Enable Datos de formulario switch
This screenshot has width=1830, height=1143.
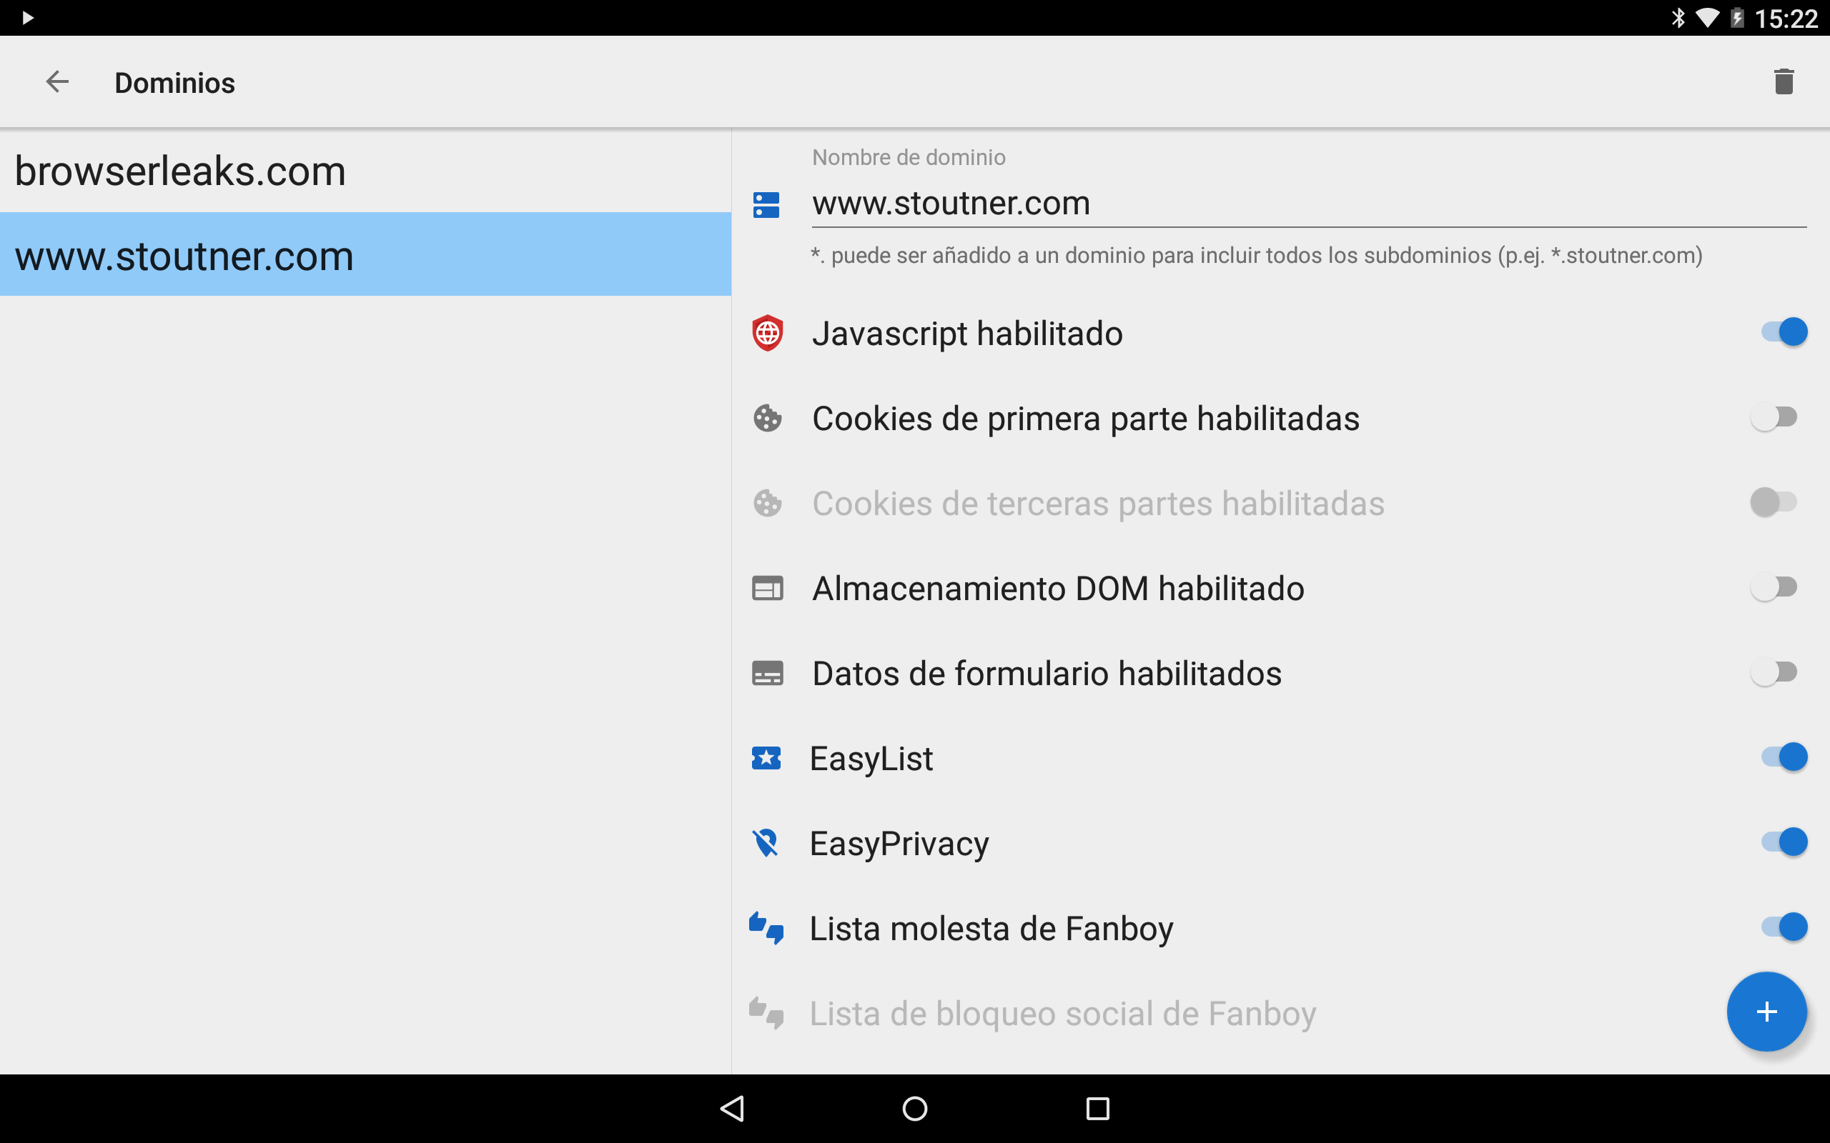click(1774, 672)
